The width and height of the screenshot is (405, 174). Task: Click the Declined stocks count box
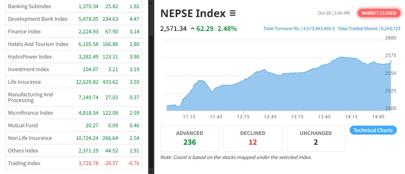tap(253, 138)
